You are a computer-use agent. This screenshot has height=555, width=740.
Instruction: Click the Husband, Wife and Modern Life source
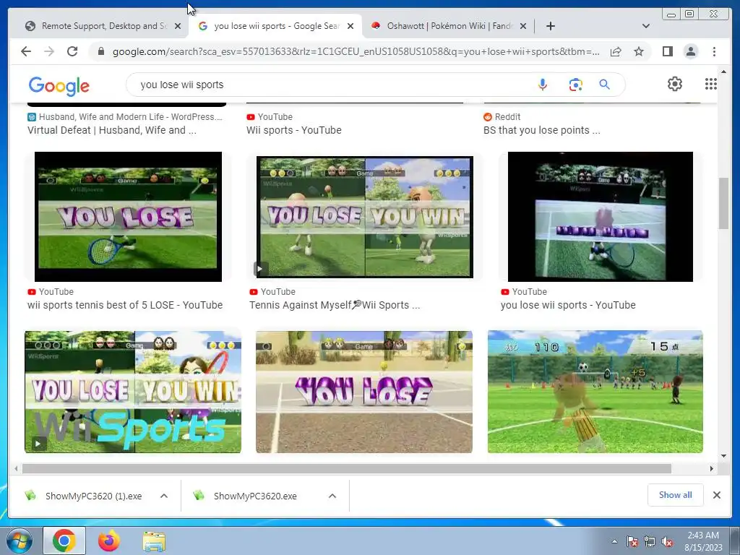pyautogui.click(x=125, y=116)
